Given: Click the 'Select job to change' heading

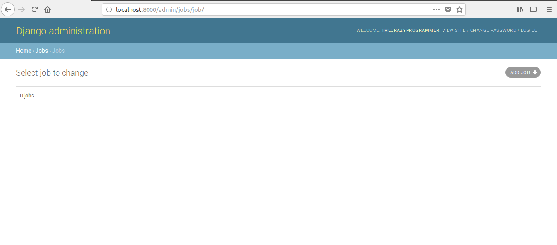Looking at the screenshot, I should tap(52, 73).
